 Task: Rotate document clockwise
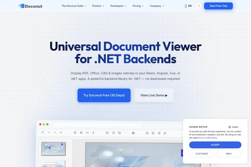tap(113, 133)
